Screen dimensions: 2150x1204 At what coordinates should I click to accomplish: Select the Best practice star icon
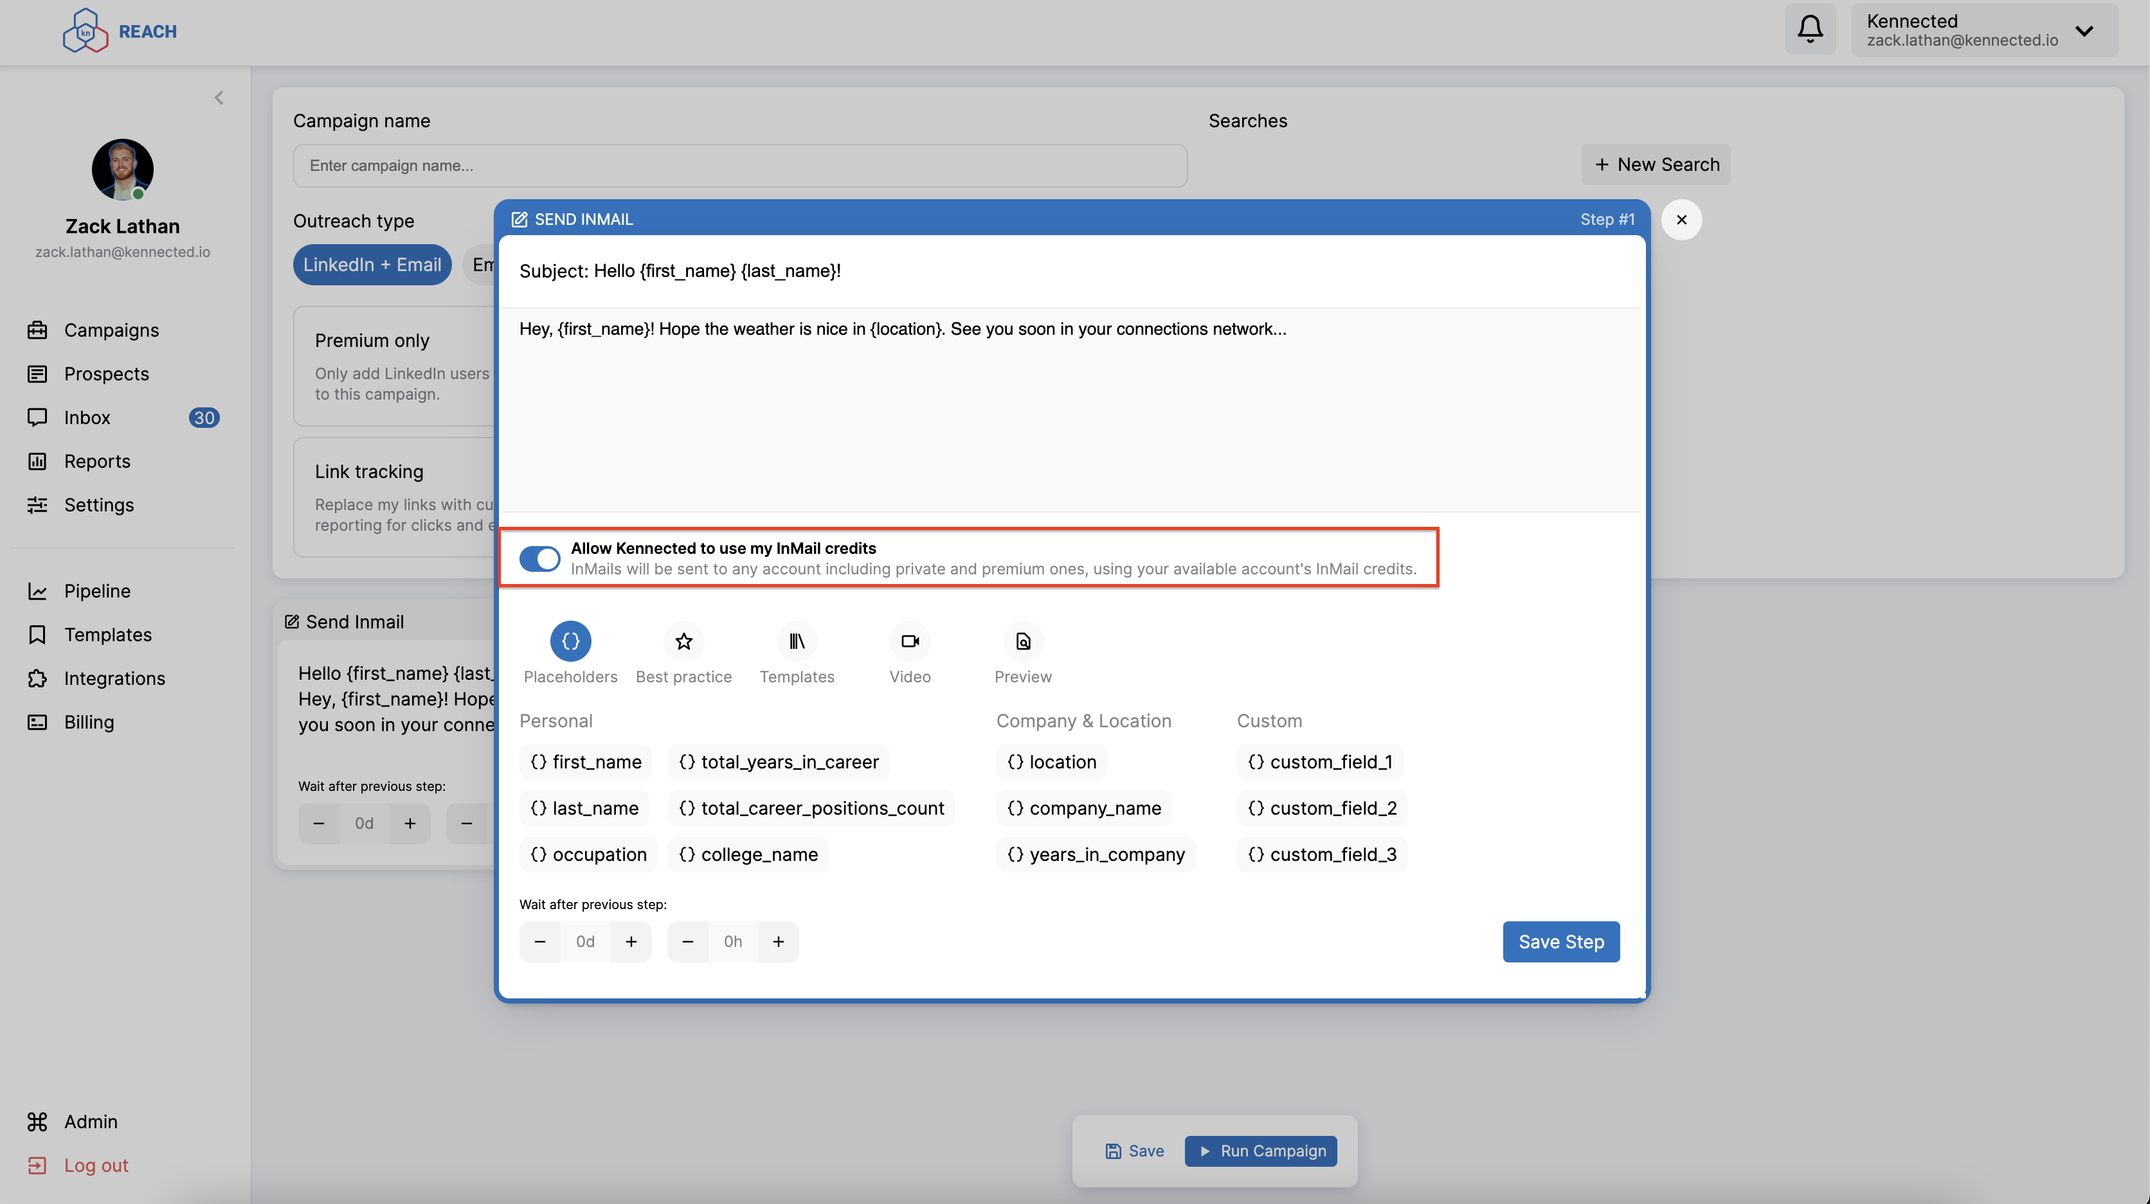[683, 641]
